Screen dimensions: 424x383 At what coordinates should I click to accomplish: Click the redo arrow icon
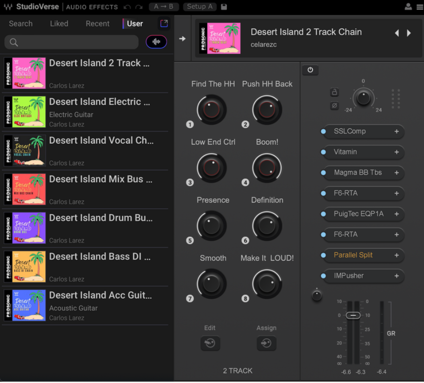coord(139,7)
